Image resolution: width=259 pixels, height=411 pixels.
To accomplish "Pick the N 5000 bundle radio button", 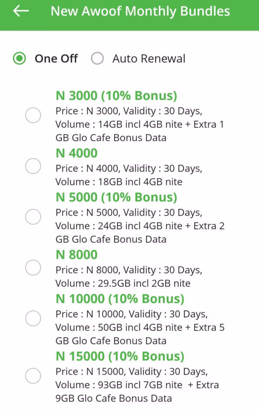I will click(33, 217).
